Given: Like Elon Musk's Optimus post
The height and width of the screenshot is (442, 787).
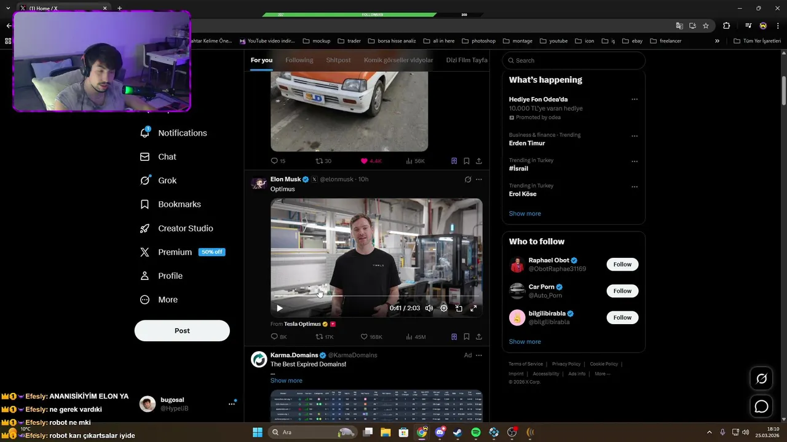Looking at the screenshot, I should pyautogui.click(x=371, y=336).
